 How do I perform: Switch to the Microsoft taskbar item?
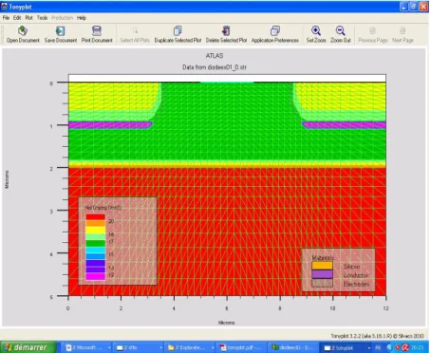pos(87,347)
